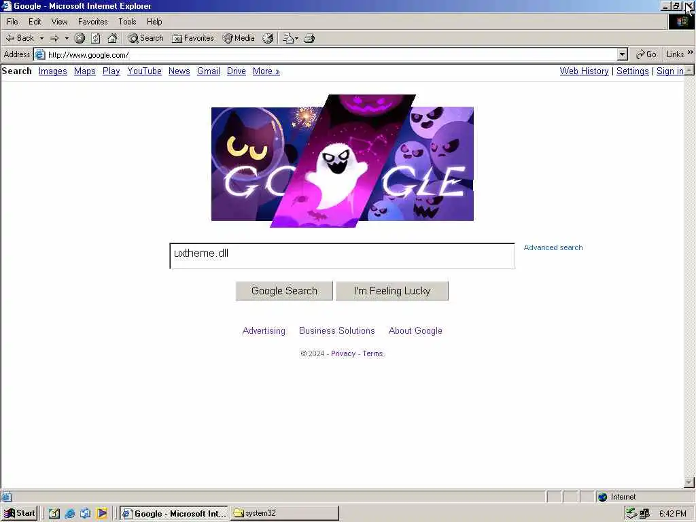This screenshot has height=522, width=696.
Task: Open the News link
Action: (x=179, y=71)
